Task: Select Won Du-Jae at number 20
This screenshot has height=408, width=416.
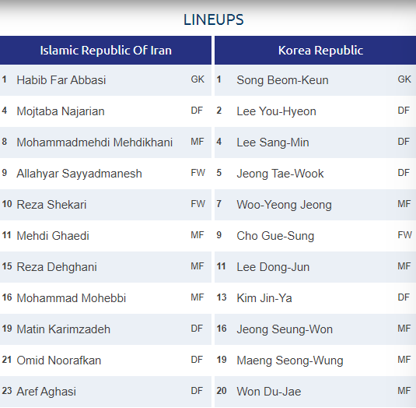Action: point(269,392)
